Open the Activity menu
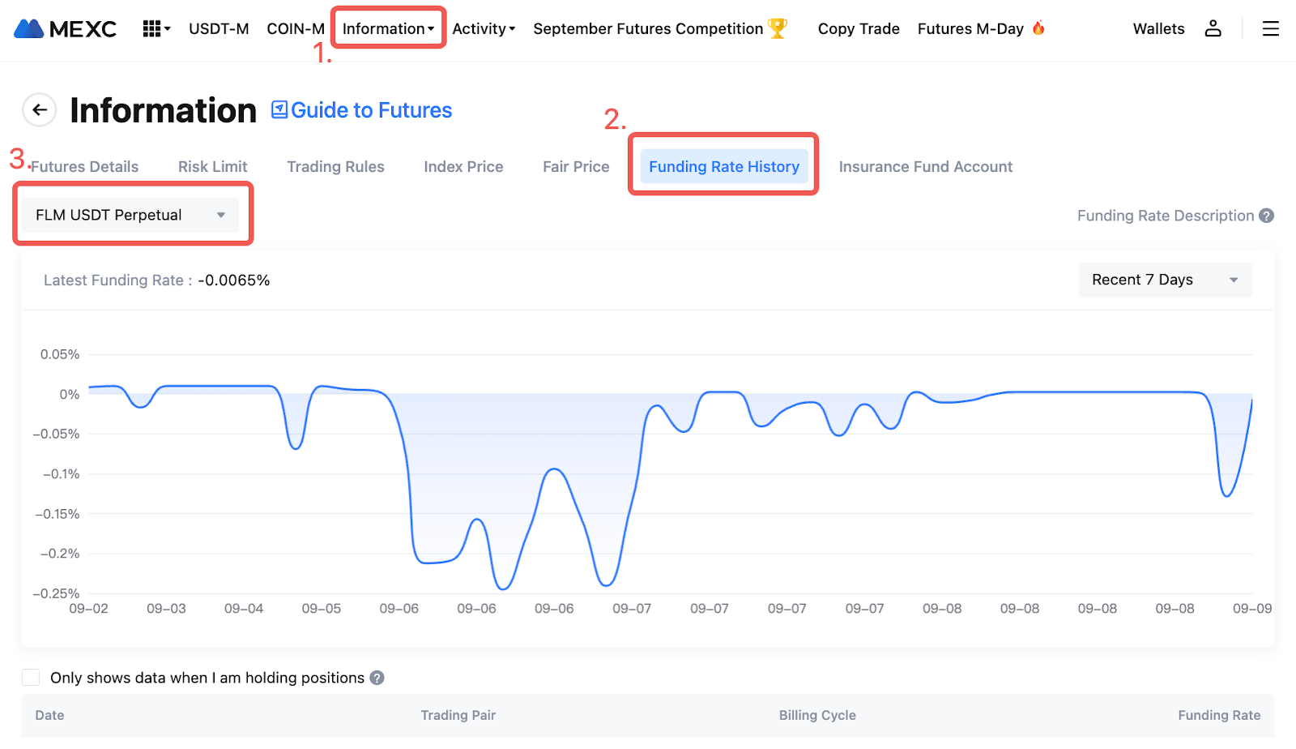This screenshot has height=749, width=1296. [483, 29]
